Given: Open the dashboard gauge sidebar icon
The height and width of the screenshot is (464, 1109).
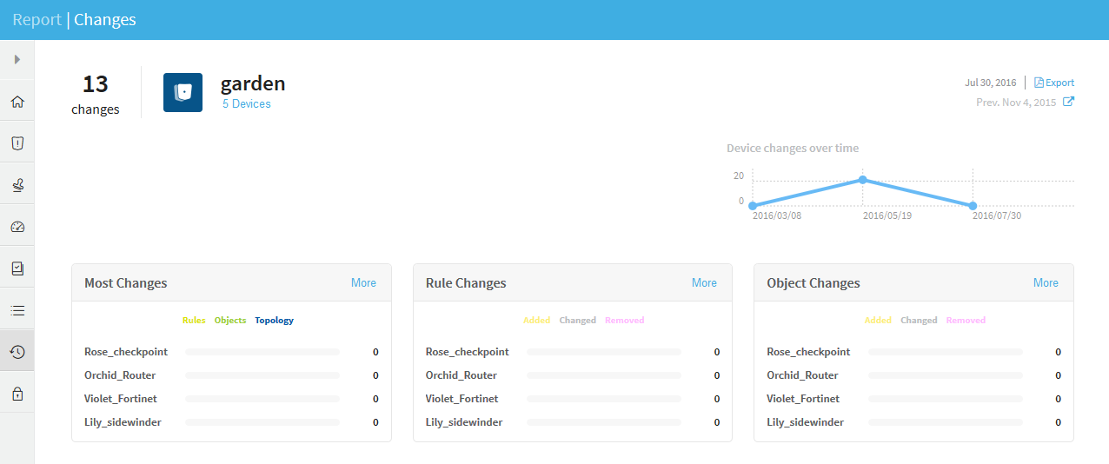Looking at the screenshot, I should [17, 227].
